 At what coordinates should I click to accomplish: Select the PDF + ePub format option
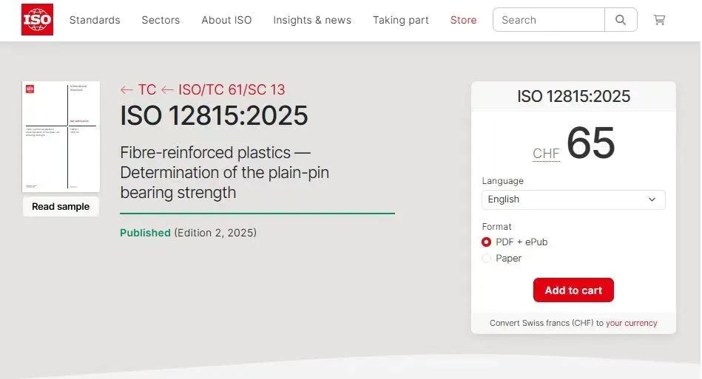(487, 242)
